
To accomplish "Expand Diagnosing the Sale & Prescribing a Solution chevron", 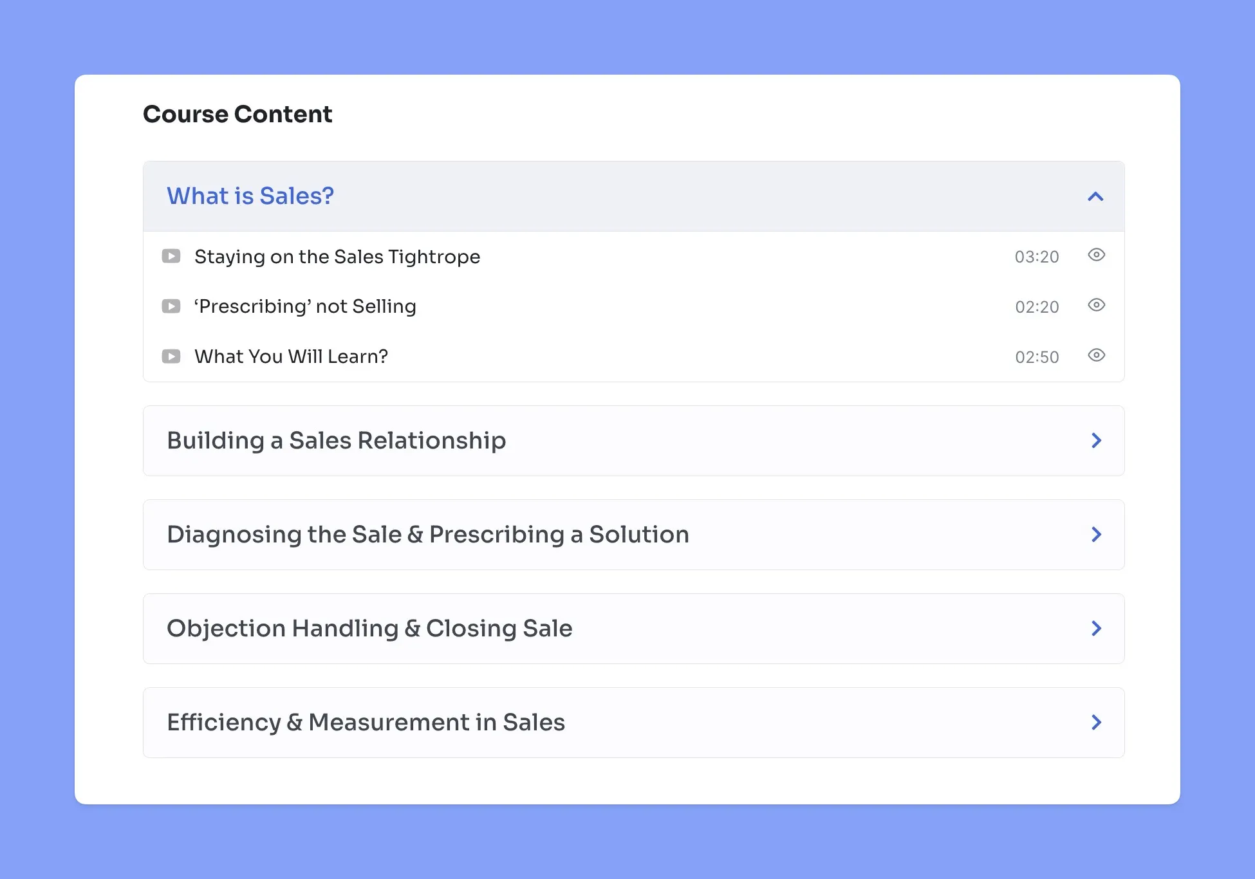I will point(1097,535).
